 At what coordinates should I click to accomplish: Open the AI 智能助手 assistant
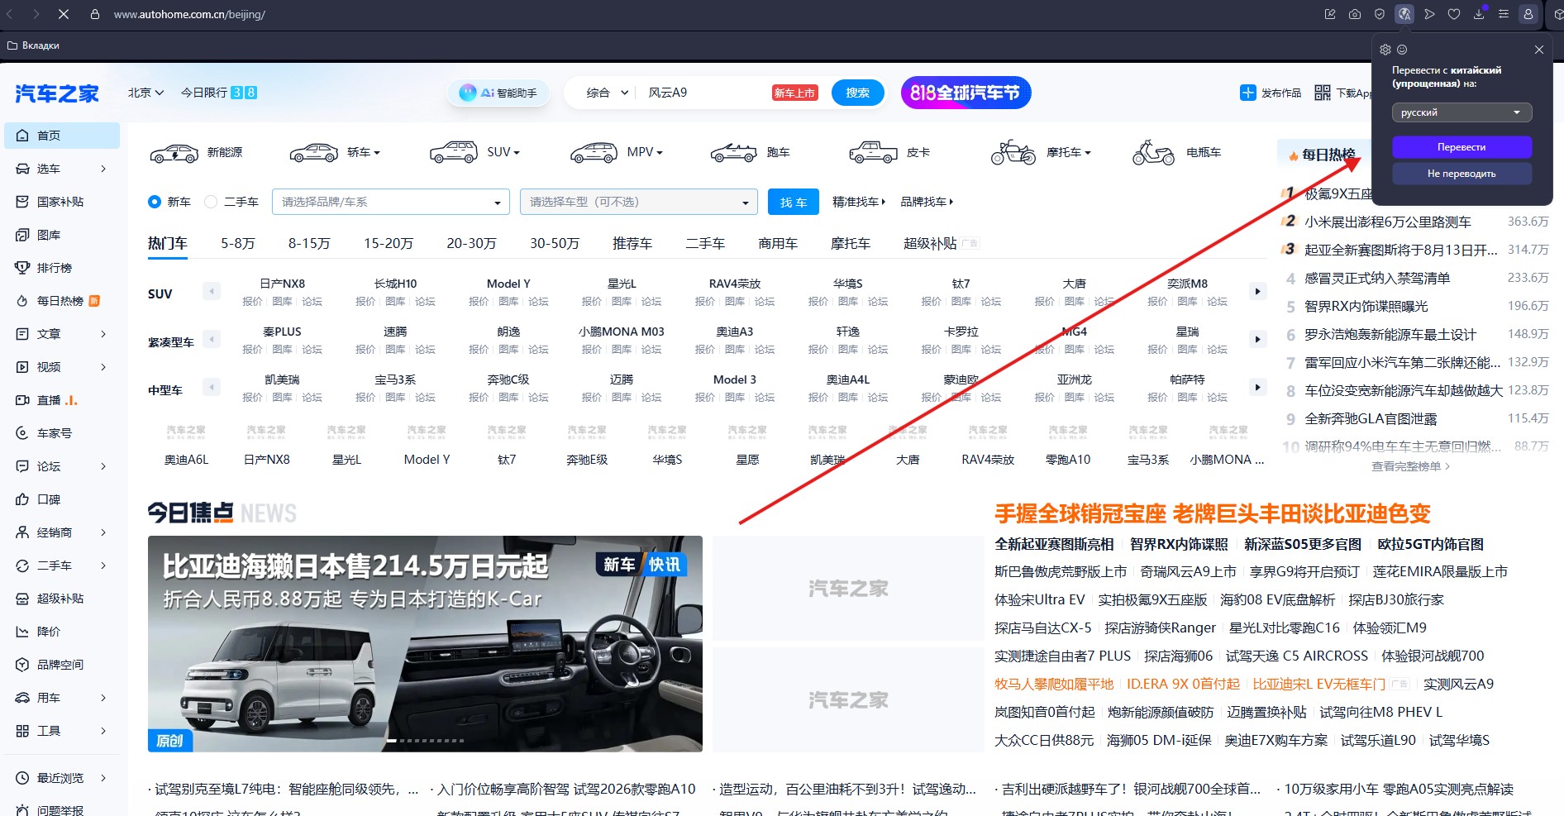[x=498, y=93]
